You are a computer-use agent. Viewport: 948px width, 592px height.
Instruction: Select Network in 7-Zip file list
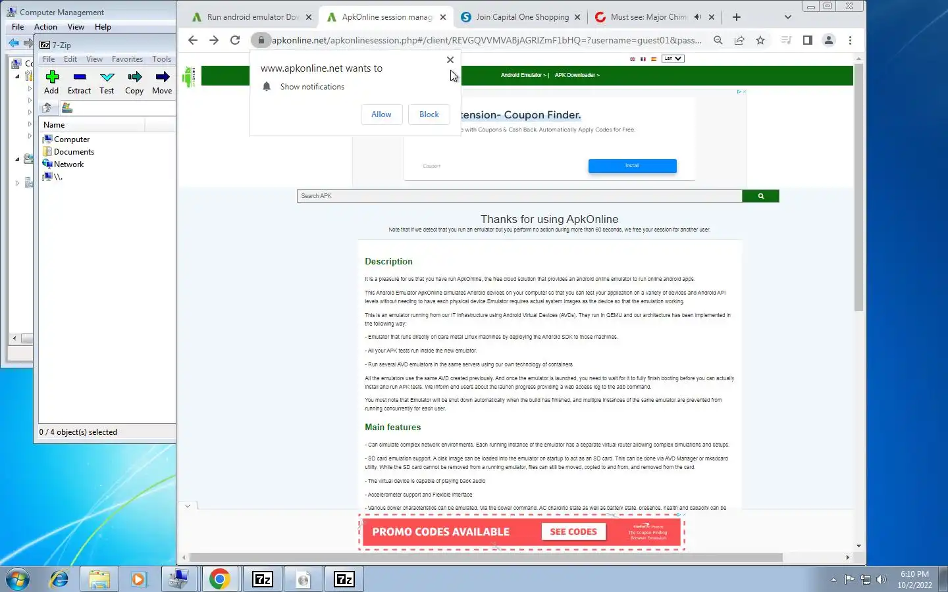pyautogui.click(x=63, y=164)
